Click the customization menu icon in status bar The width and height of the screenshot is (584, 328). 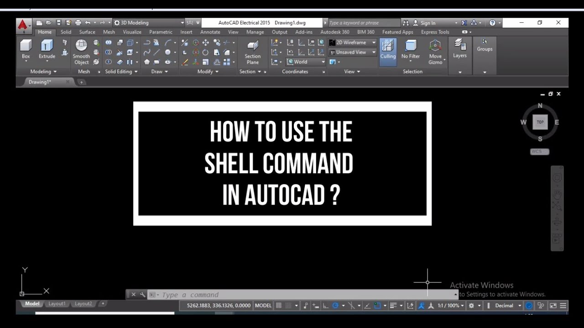coord(563,306)
